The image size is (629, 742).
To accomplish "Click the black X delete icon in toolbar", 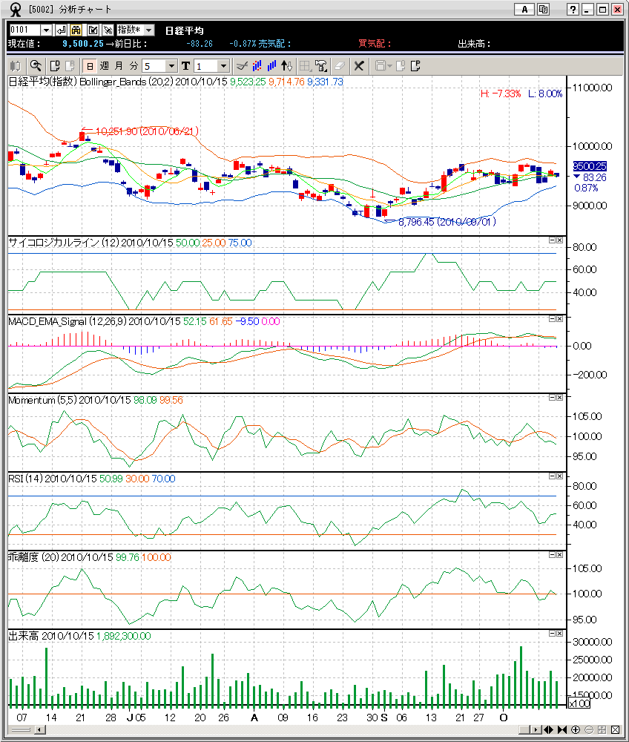I will (358, 66).
